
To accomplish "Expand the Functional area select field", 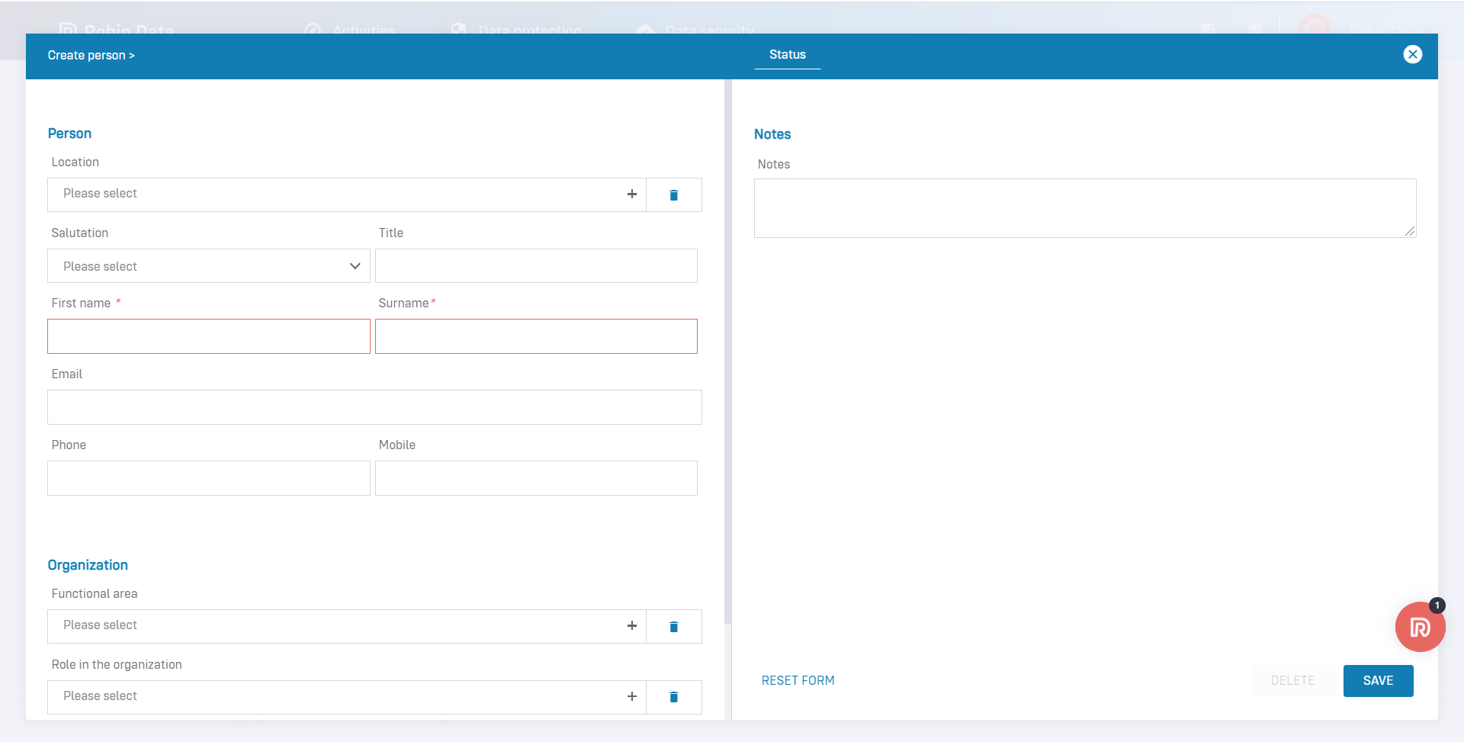I will tap(335, 626).
